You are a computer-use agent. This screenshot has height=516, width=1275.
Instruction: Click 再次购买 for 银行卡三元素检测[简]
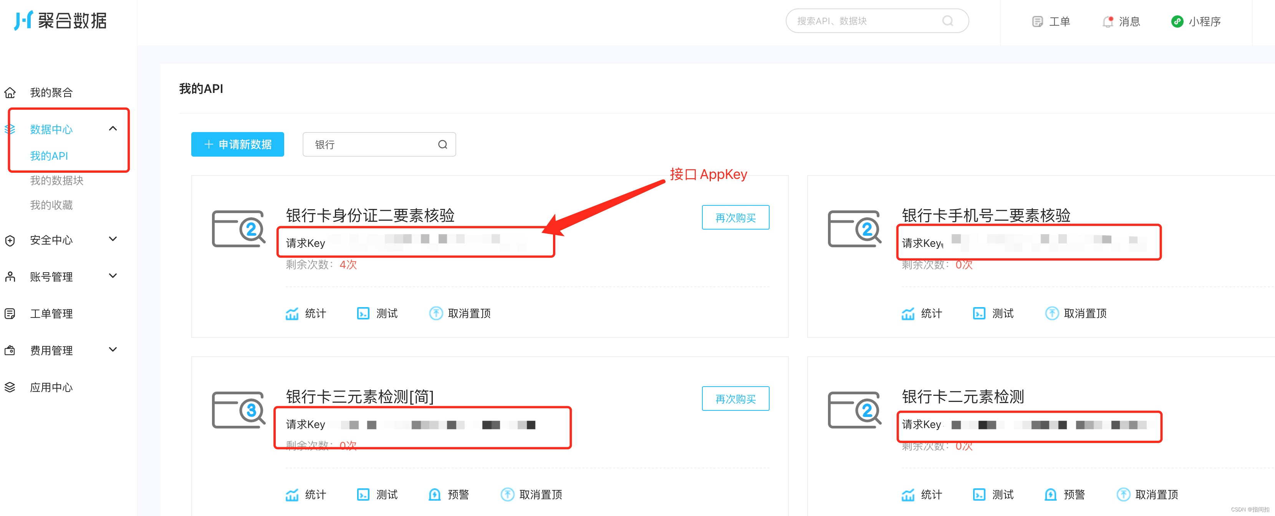click(735, 399)
